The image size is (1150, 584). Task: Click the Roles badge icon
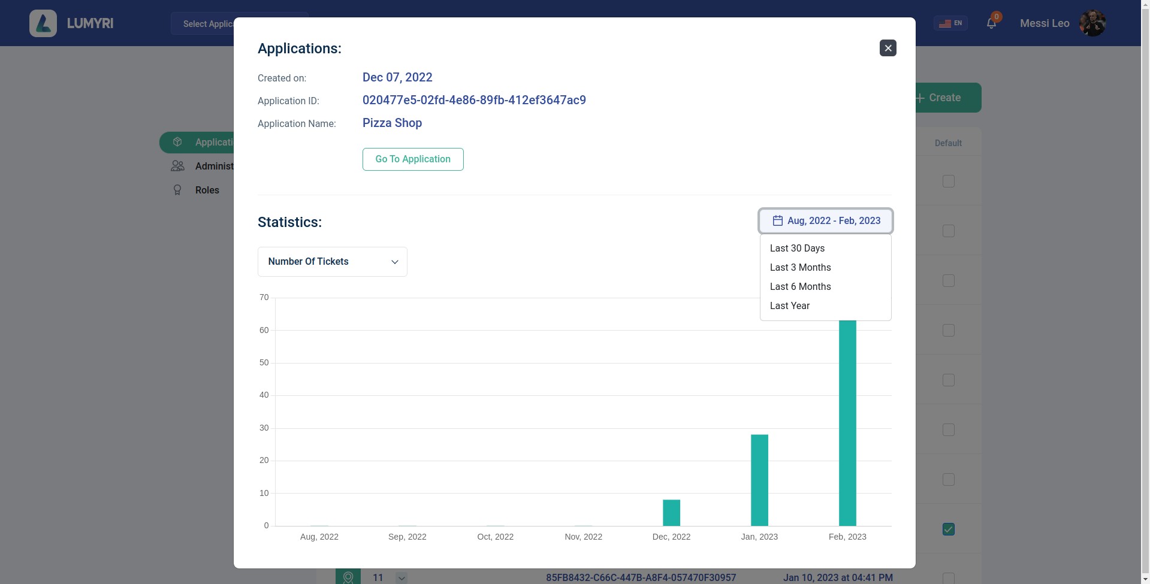[177, 190]
